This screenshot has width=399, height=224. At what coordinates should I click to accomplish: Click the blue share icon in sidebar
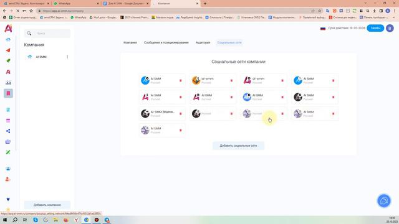pos(8,131)
